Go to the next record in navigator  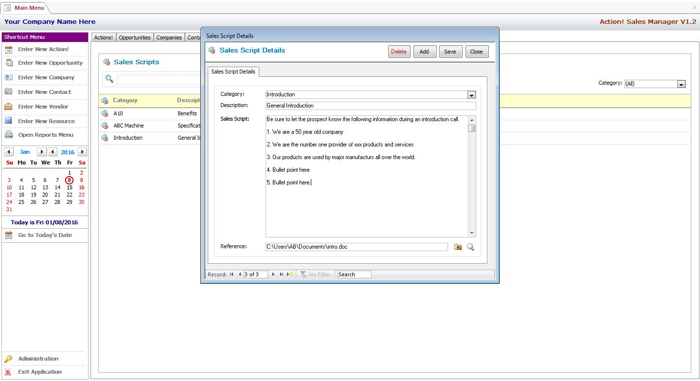[273, 274]
